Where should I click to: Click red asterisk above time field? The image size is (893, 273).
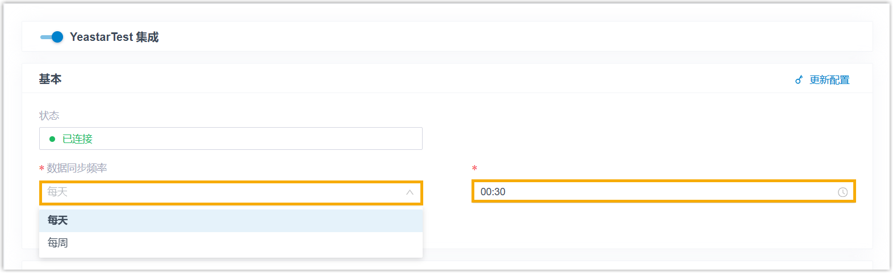(474, 169)
